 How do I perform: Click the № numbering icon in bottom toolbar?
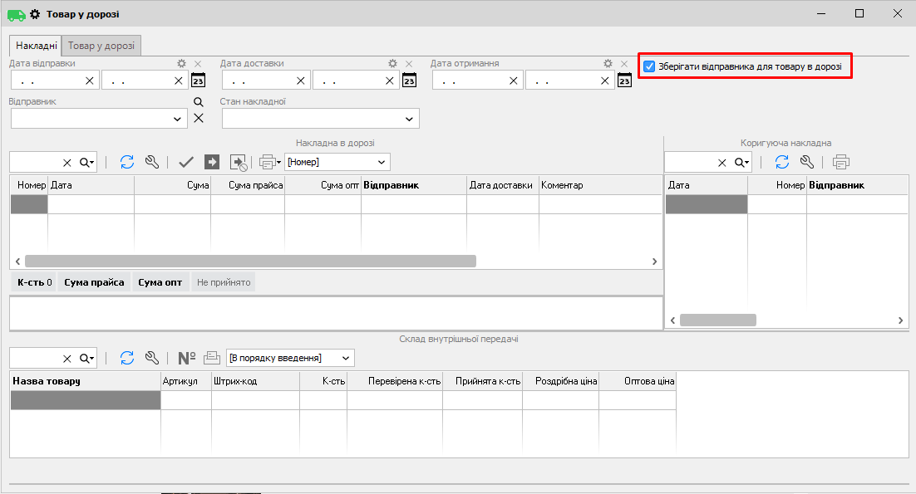click(187, 358)
